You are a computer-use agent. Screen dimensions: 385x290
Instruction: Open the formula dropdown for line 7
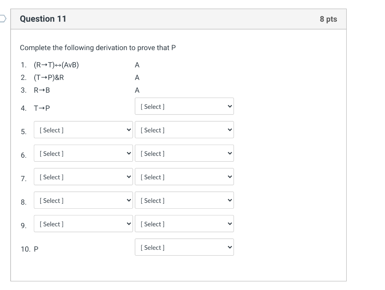tap(83, 177)
